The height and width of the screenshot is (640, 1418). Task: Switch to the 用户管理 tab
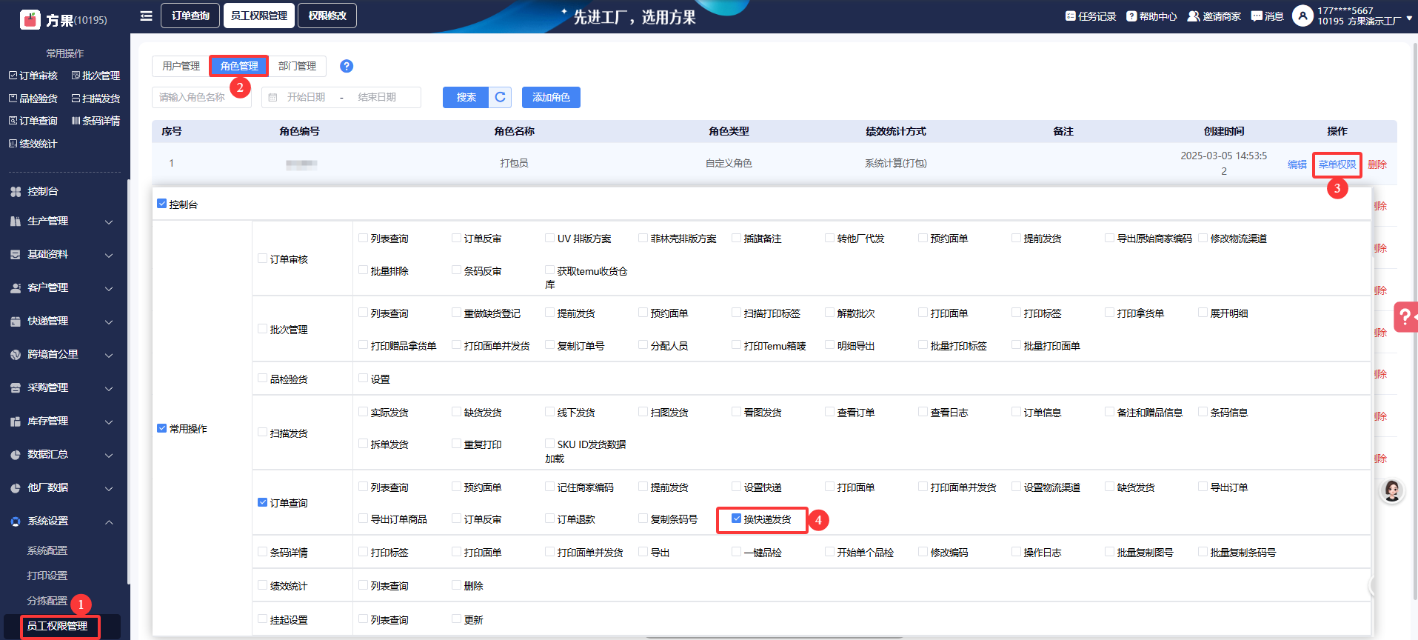(x=181, y=66)
